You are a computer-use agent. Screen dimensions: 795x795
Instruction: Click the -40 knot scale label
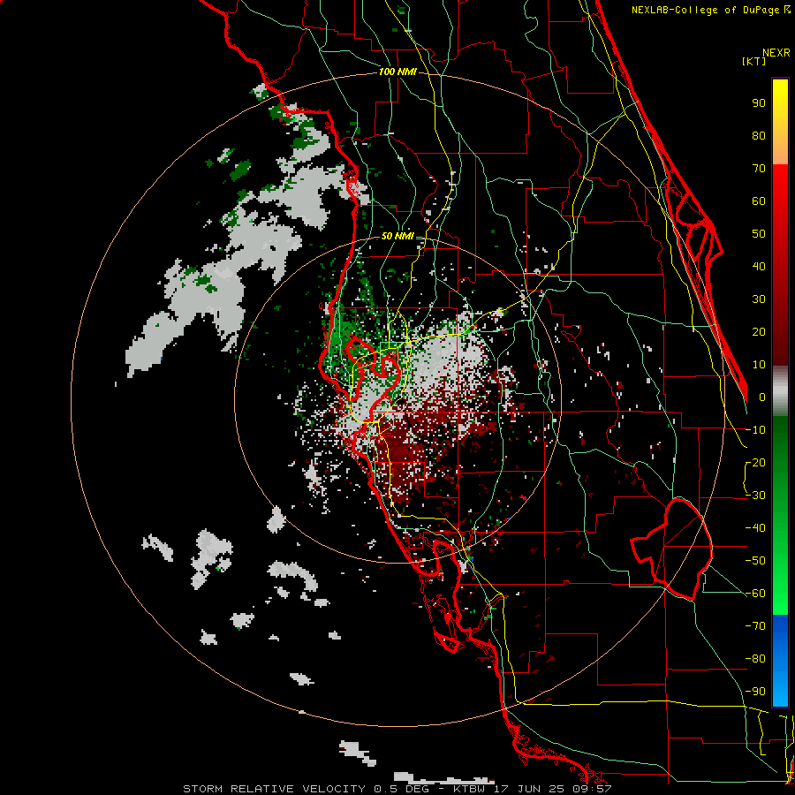(x=755, y=528)
